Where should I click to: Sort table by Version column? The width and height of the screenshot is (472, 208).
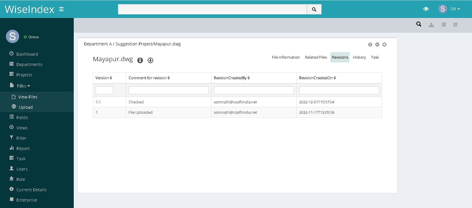tap(104, 78)
